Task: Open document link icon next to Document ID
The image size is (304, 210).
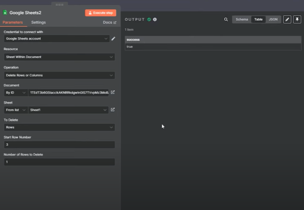Action: [113, 92]
